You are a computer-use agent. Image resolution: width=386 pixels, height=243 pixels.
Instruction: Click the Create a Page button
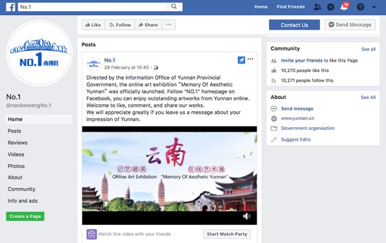pyautogui.click(x=25, y=217)
